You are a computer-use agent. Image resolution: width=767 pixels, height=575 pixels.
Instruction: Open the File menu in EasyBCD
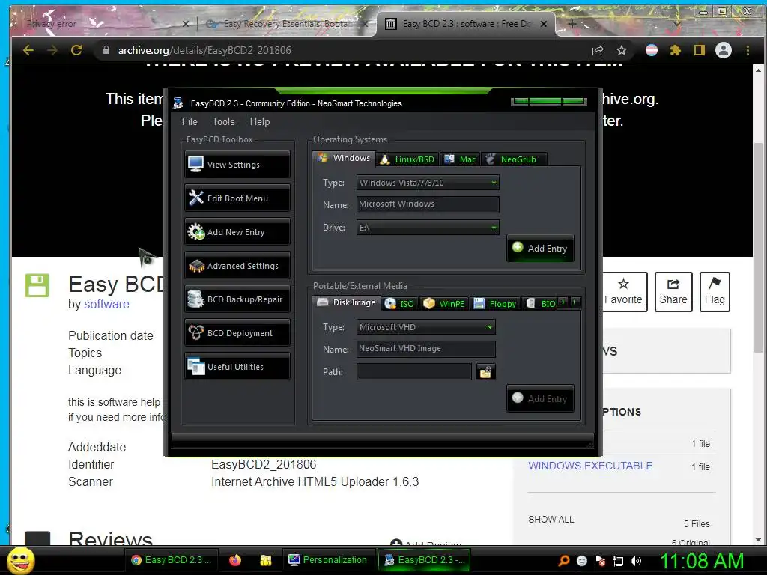[x=190, y=121]
